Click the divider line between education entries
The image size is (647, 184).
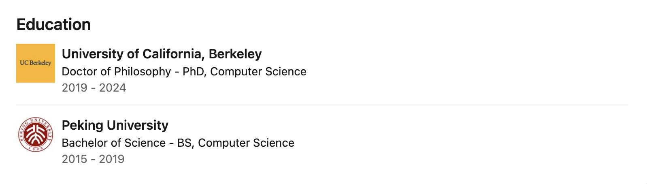pos(322,105)
